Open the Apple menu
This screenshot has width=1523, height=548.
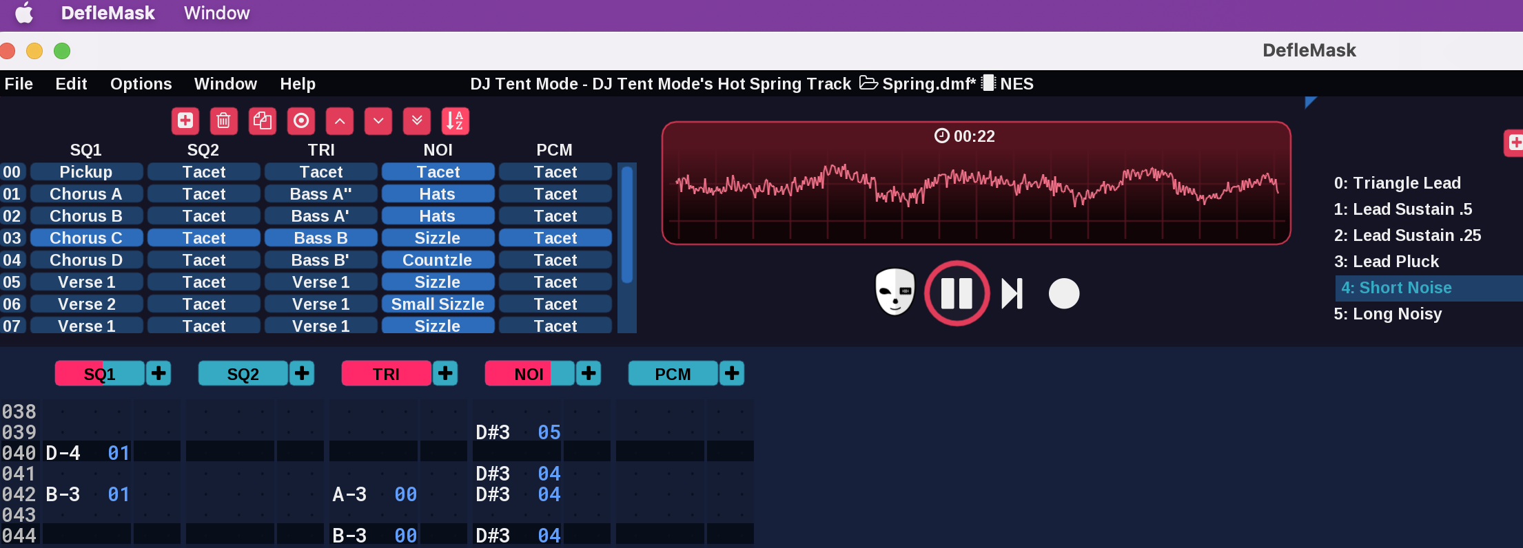click(24, 13)
